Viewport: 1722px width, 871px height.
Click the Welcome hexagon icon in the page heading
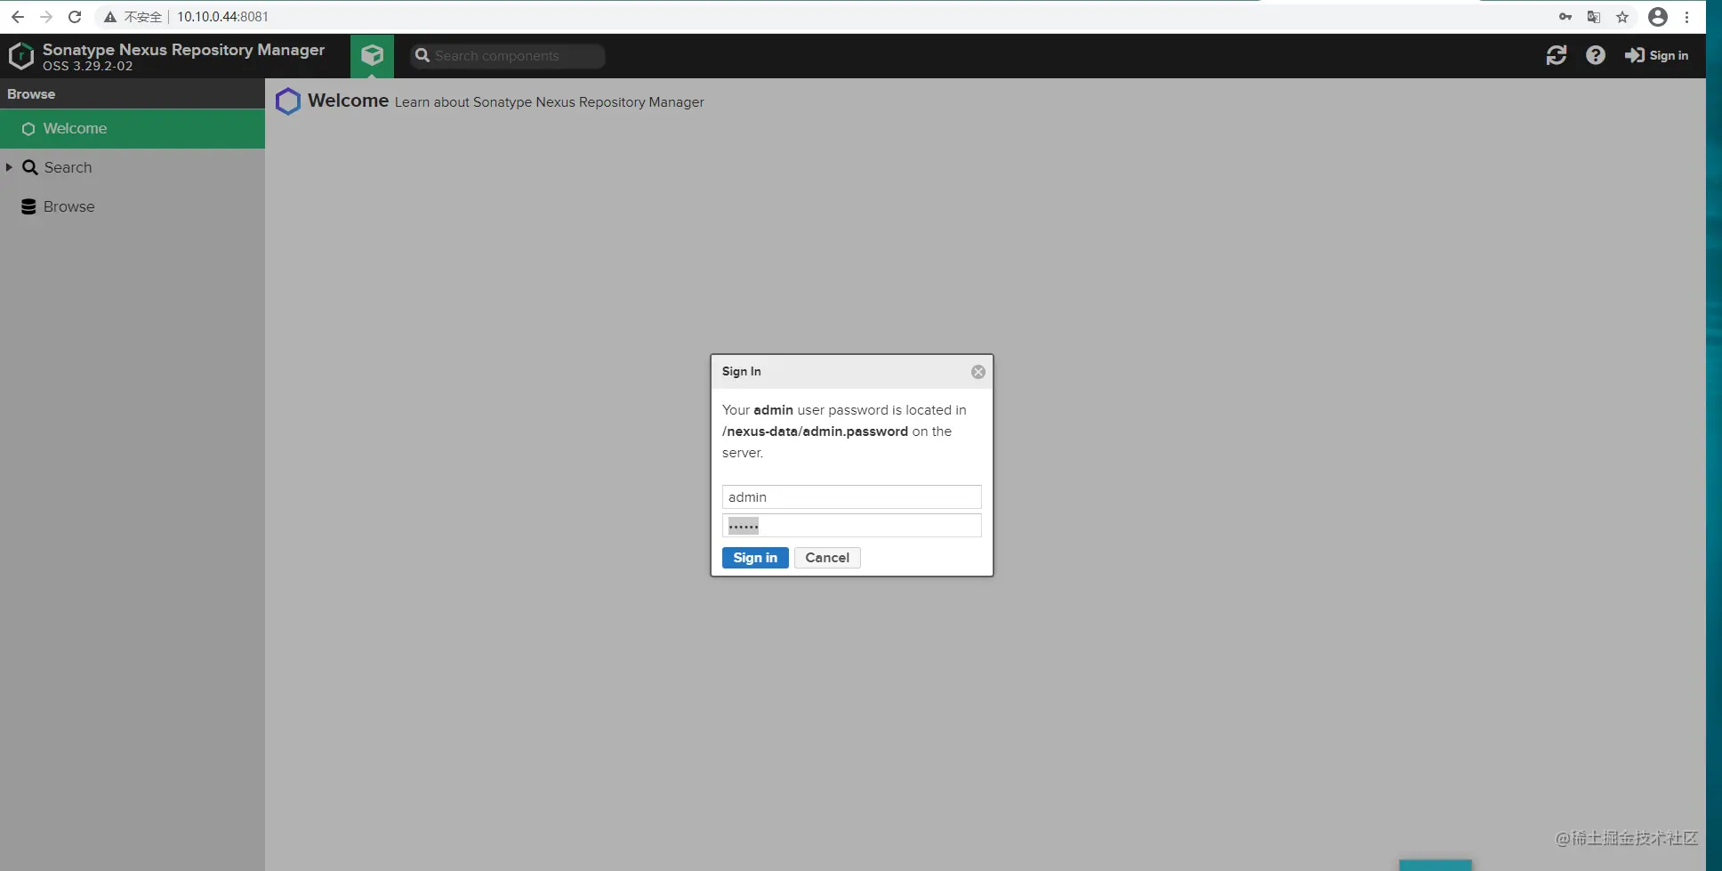tap(288, 101)
